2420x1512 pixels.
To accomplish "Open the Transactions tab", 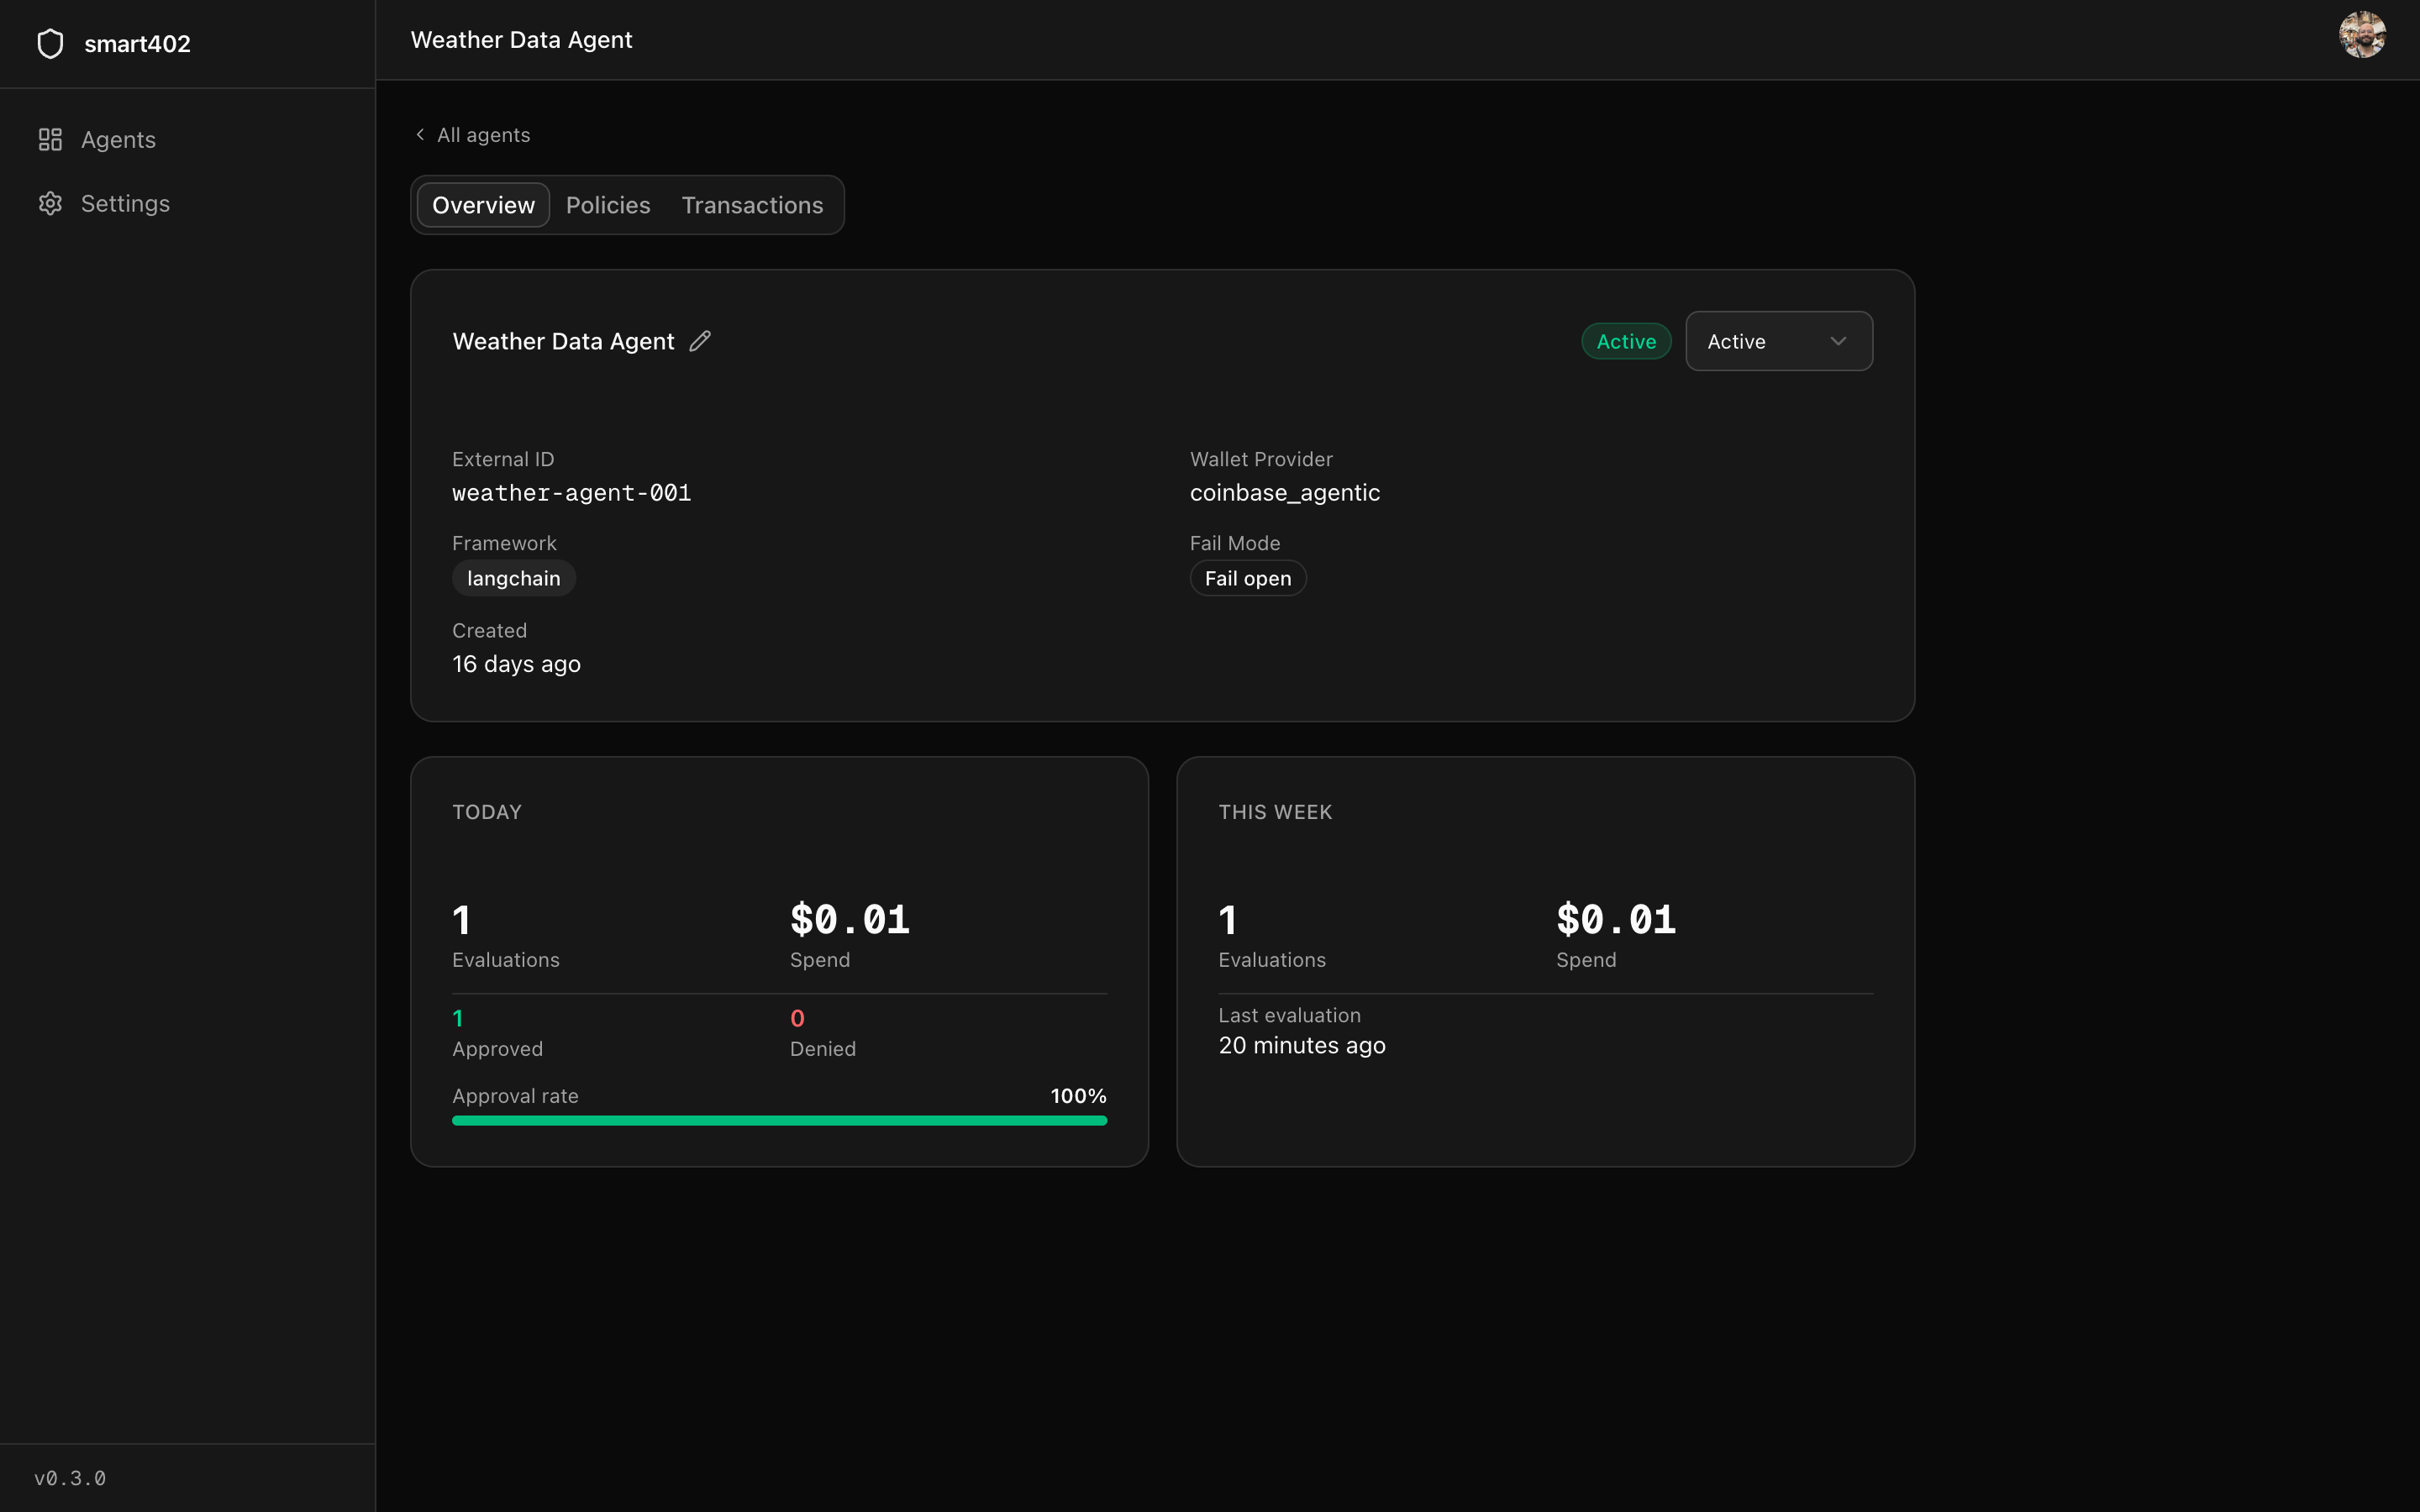I will pyautogui.click(x=752, y=205).
